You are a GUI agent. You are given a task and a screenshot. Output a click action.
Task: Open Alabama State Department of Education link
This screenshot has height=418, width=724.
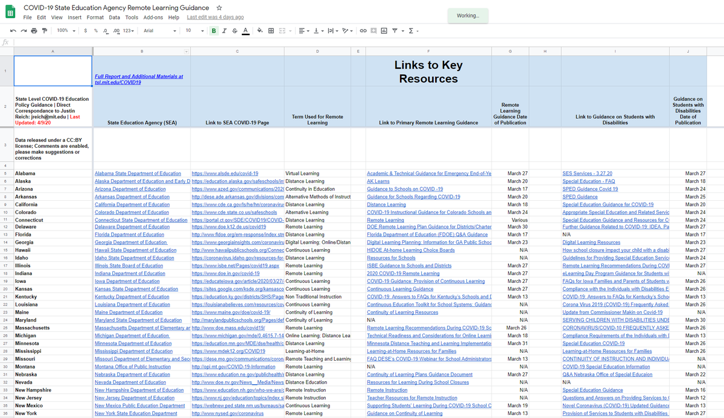click(138, 173)
